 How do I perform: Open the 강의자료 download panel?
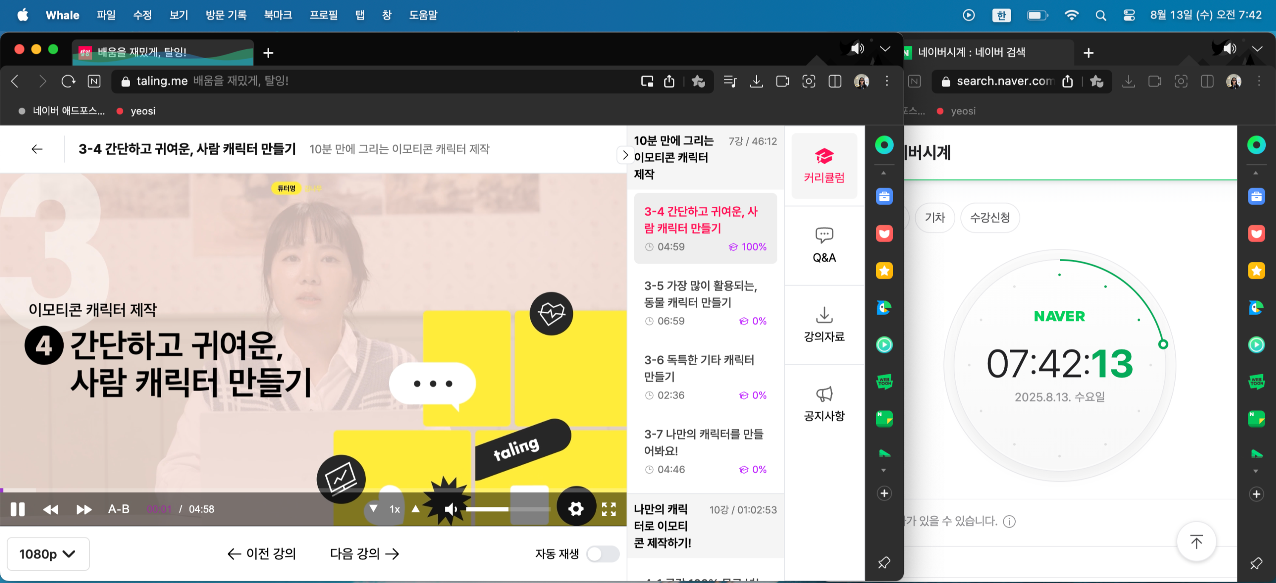tap(824, 324)
